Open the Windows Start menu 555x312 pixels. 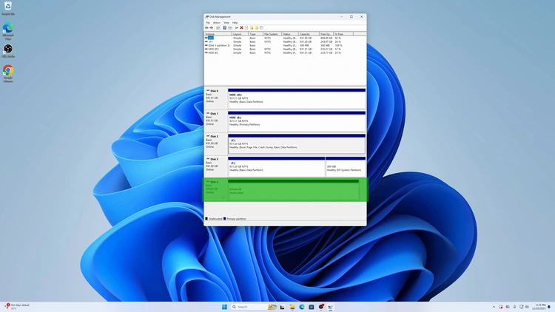(224, 307)
